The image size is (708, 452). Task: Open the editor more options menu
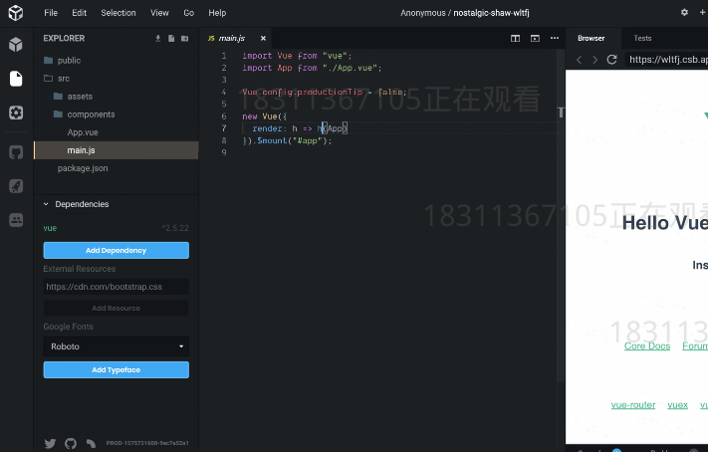point(555,39)
